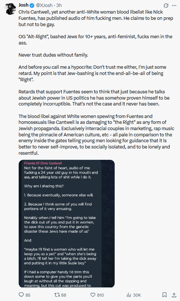Open the share upload icon
The width and height of the screenshot is (180, 301).
[174, 295]
